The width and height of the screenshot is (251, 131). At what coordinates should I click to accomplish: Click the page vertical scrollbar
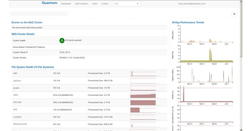click(x=249, y=65)
